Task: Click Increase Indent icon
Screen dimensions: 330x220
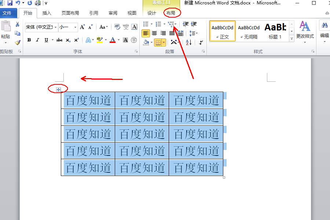Action: pyautogui.click(x=194, y=24)
